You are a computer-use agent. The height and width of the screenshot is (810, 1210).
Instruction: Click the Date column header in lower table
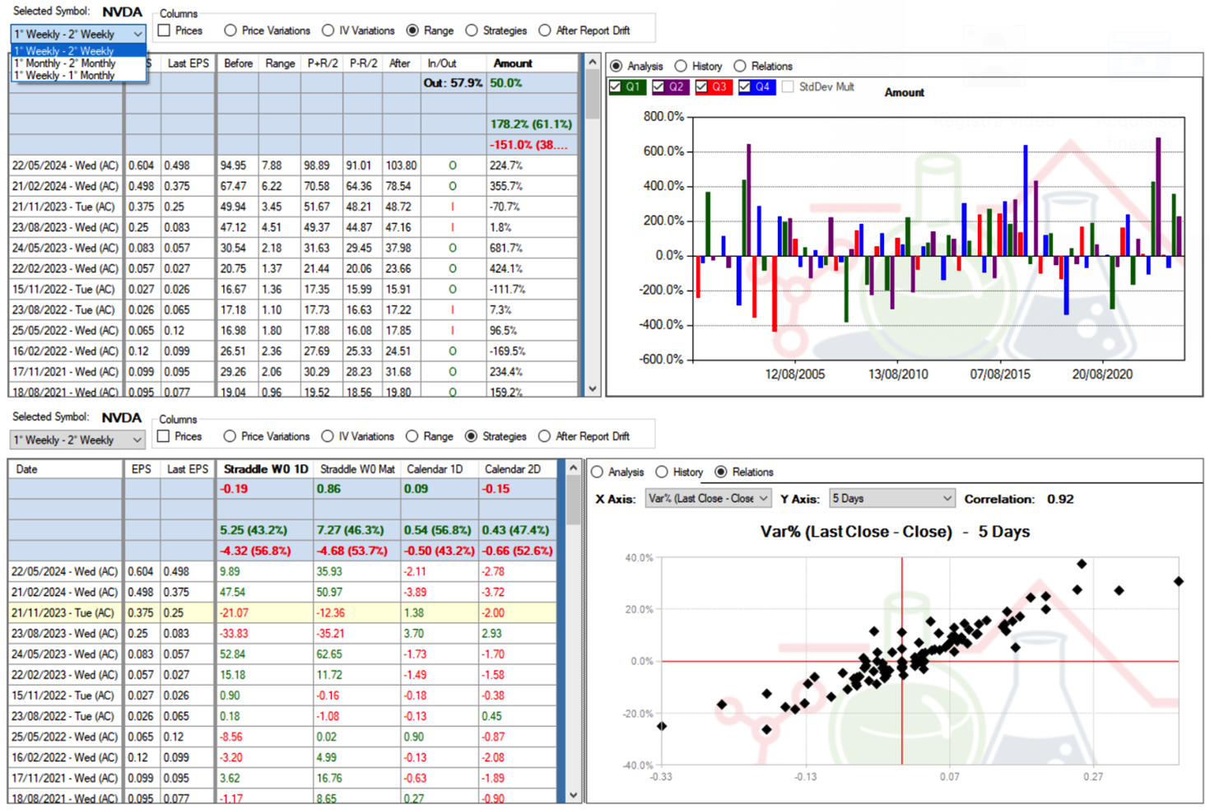[66, 469]
